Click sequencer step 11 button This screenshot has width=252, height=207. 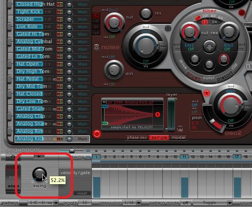[184, 157]
